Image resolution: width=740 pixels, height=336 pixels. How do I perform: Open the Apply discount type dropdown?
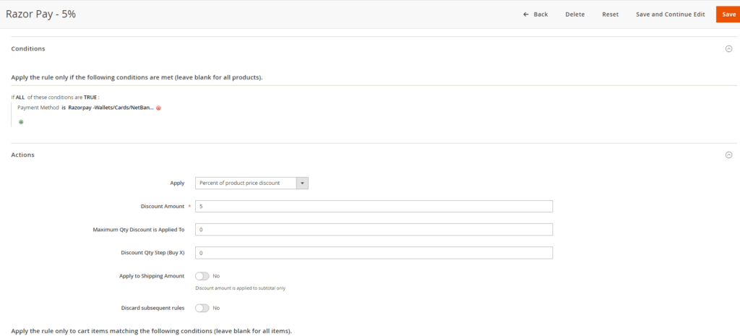(251, 183)
